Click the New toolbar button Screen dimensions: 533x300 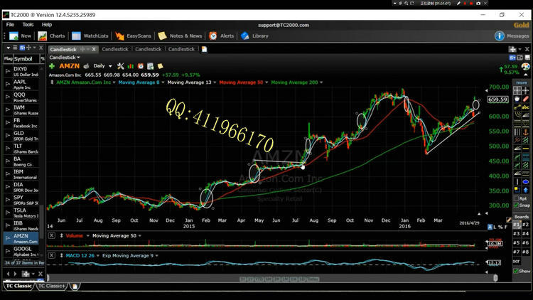(x=21, y=36)
